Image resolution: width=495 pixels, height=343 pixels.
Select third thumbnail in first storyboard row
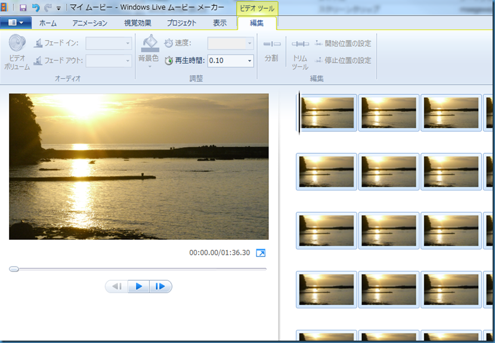451,113
